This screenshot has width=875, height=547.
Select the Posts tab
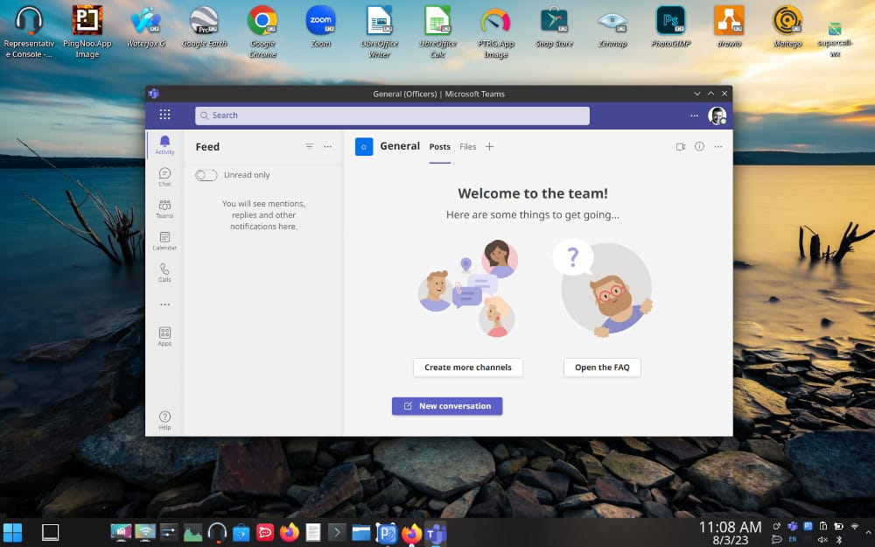[x=439, y=147]
